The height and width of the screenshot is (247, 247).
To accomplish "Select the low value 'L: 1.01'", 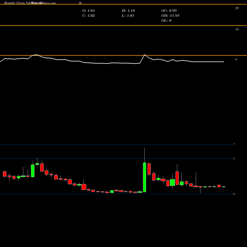I will coord(128,15).
